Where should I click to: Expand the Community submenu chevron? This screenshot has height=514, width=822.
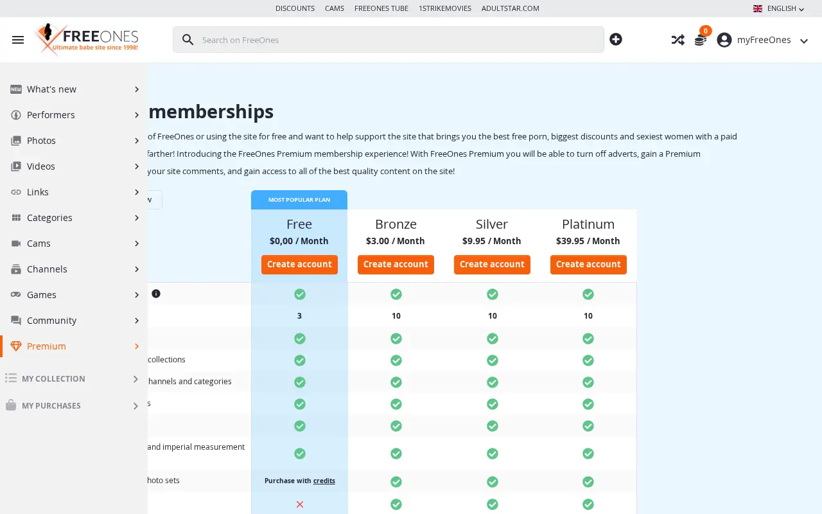tap(137, 321)
